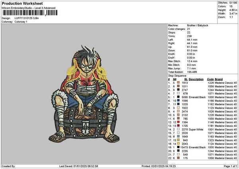Click the "Code" column header

(210, 79)
